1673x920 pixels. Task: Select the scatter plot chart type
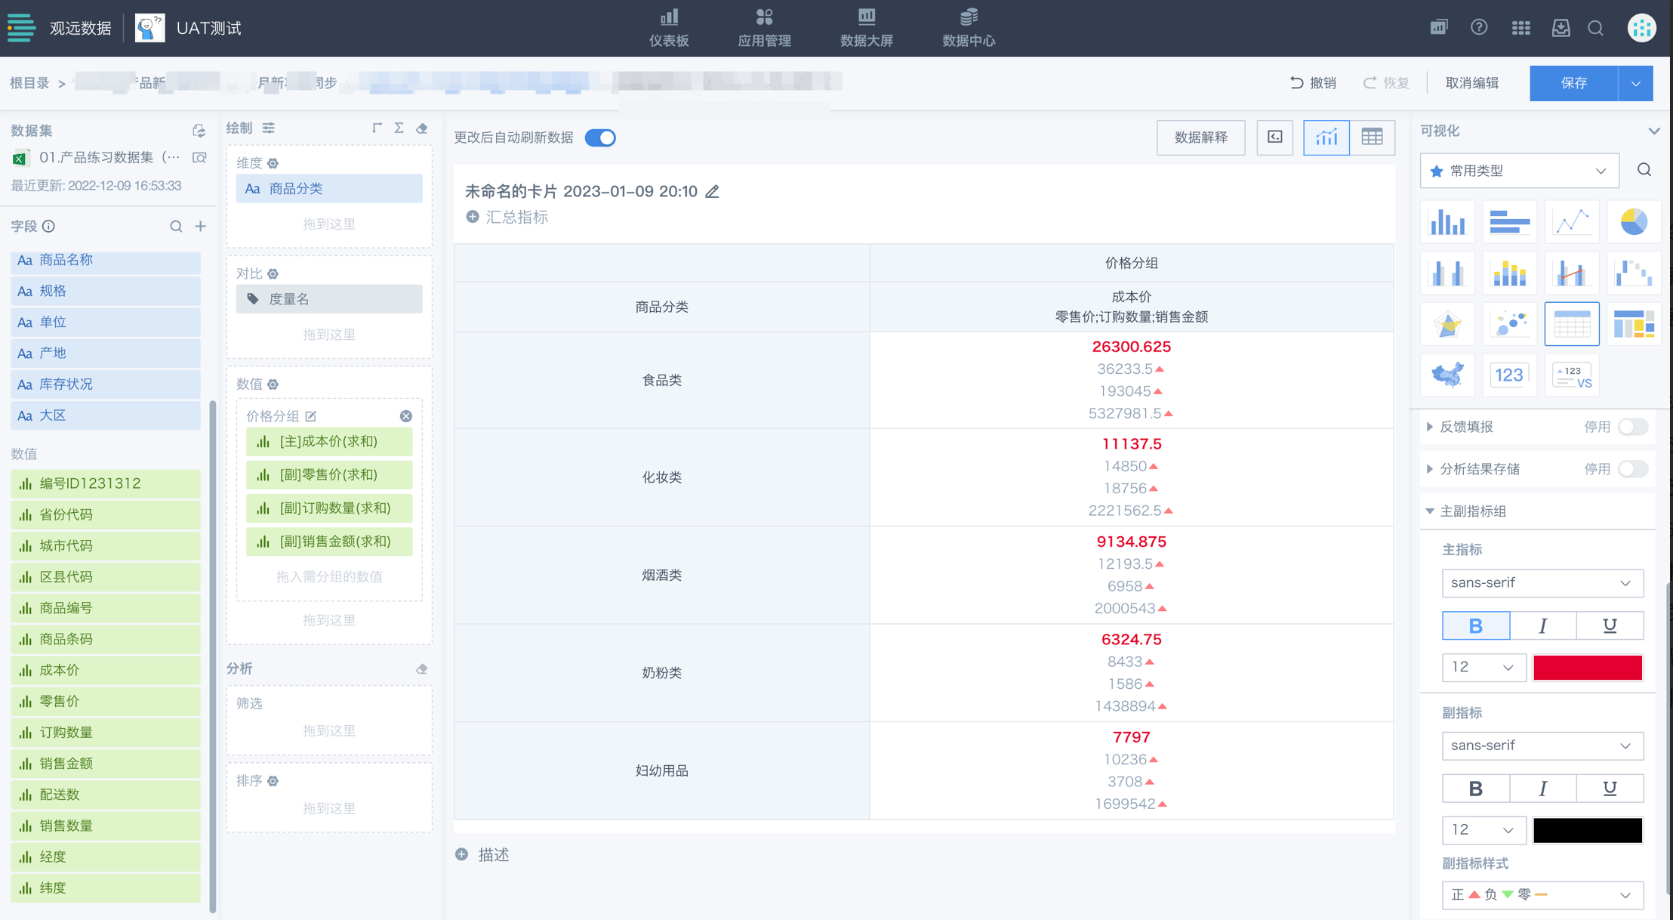point(1509,324)
